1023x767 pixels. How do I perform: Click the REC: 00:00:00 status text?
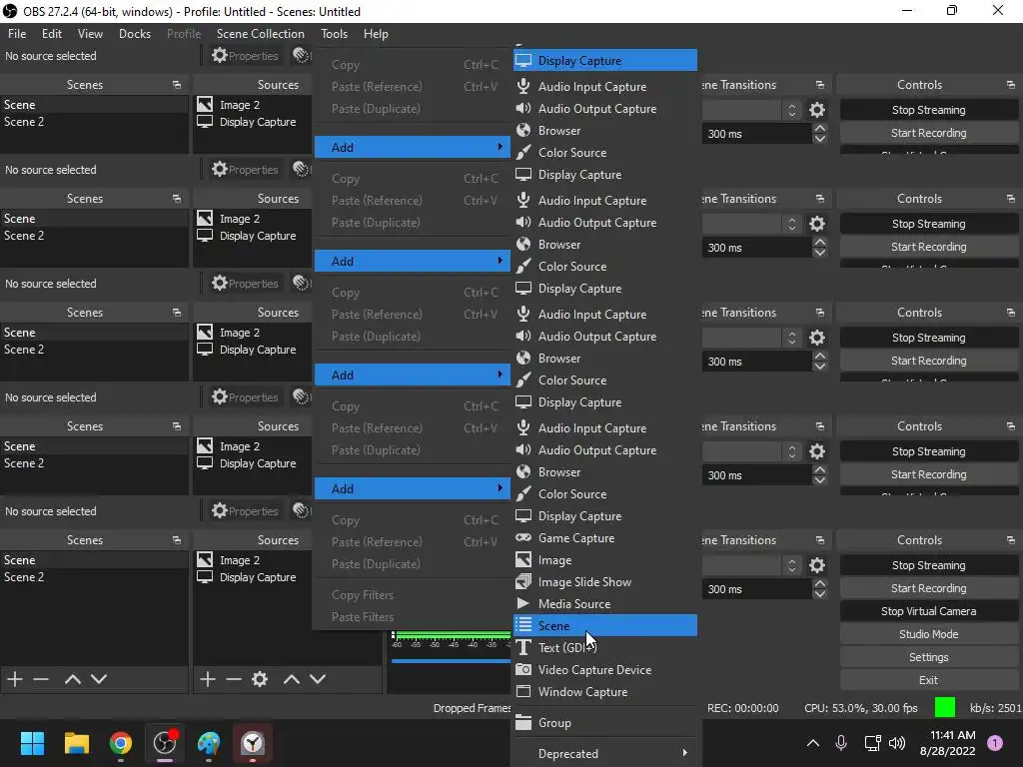click(742, 708)
